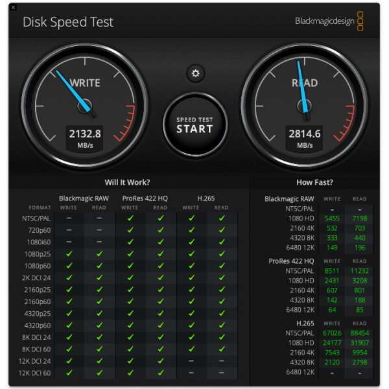Image resolution: width=389 pixels, height=389 pixels.
Task: Click ProRes NTSC/PAL read value 11232
Action: tap(360, 271)
